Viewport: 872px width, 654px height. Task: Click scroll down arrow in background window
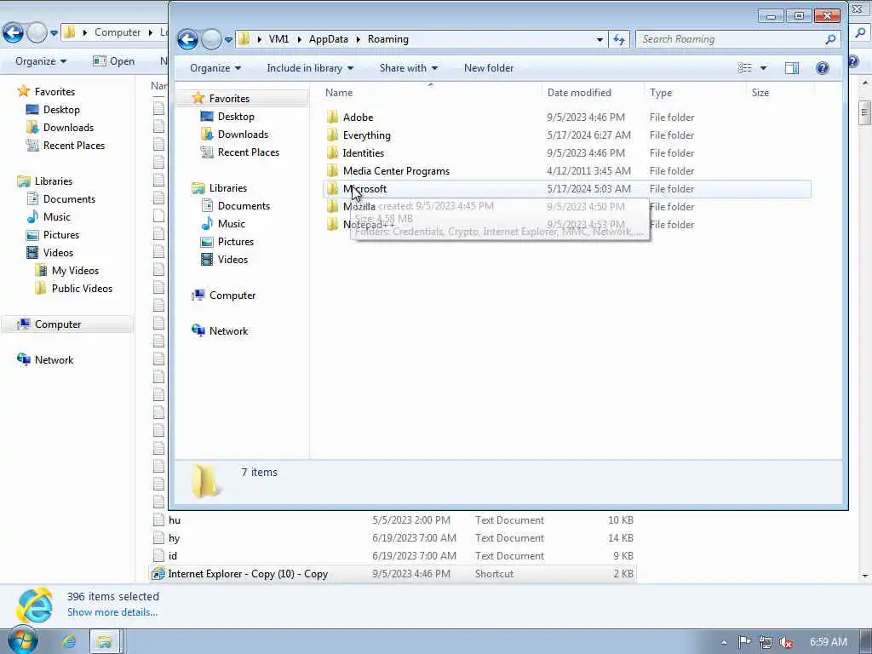[x=864, y=577]
